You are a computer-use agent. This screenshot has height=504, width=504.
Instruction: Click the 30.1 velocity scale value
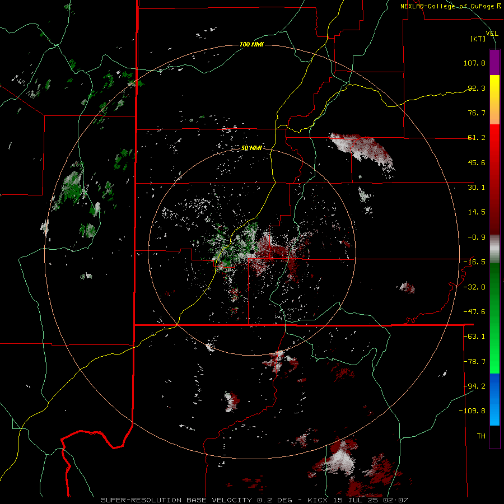[x=477, y=188]
